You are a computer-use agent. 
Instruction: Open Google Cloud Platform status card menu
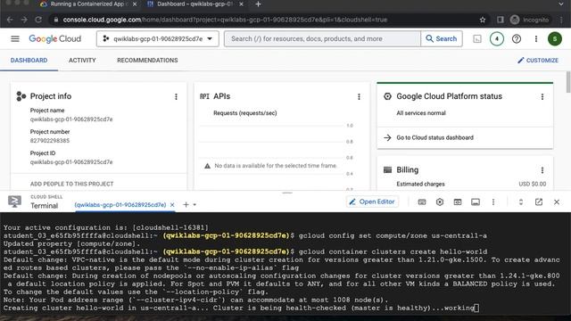point(542,96)
